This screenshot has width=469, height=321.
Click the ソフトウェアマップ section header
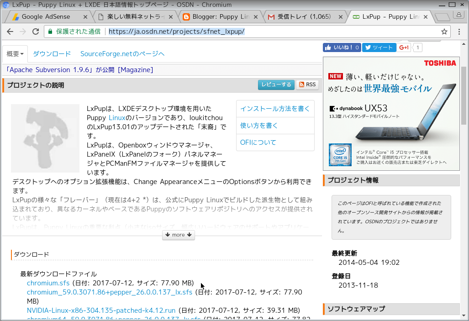pyautogui.click(x=391, y=309)
